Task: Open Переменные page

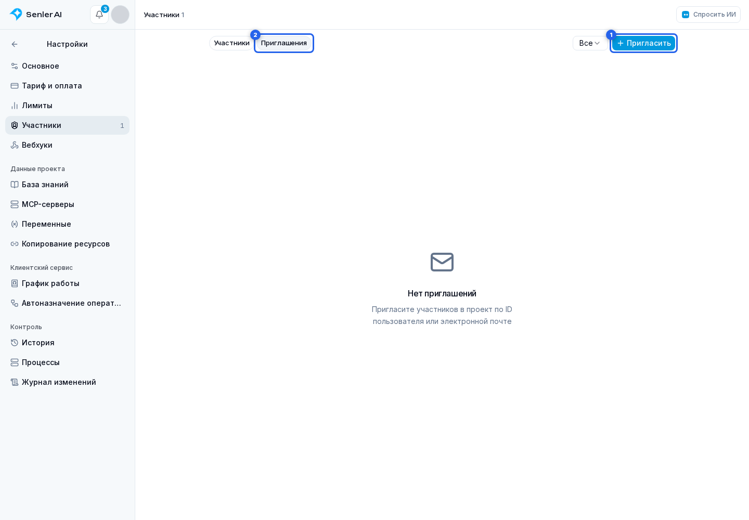Action: pyautogui.click(x=67, y=224)
